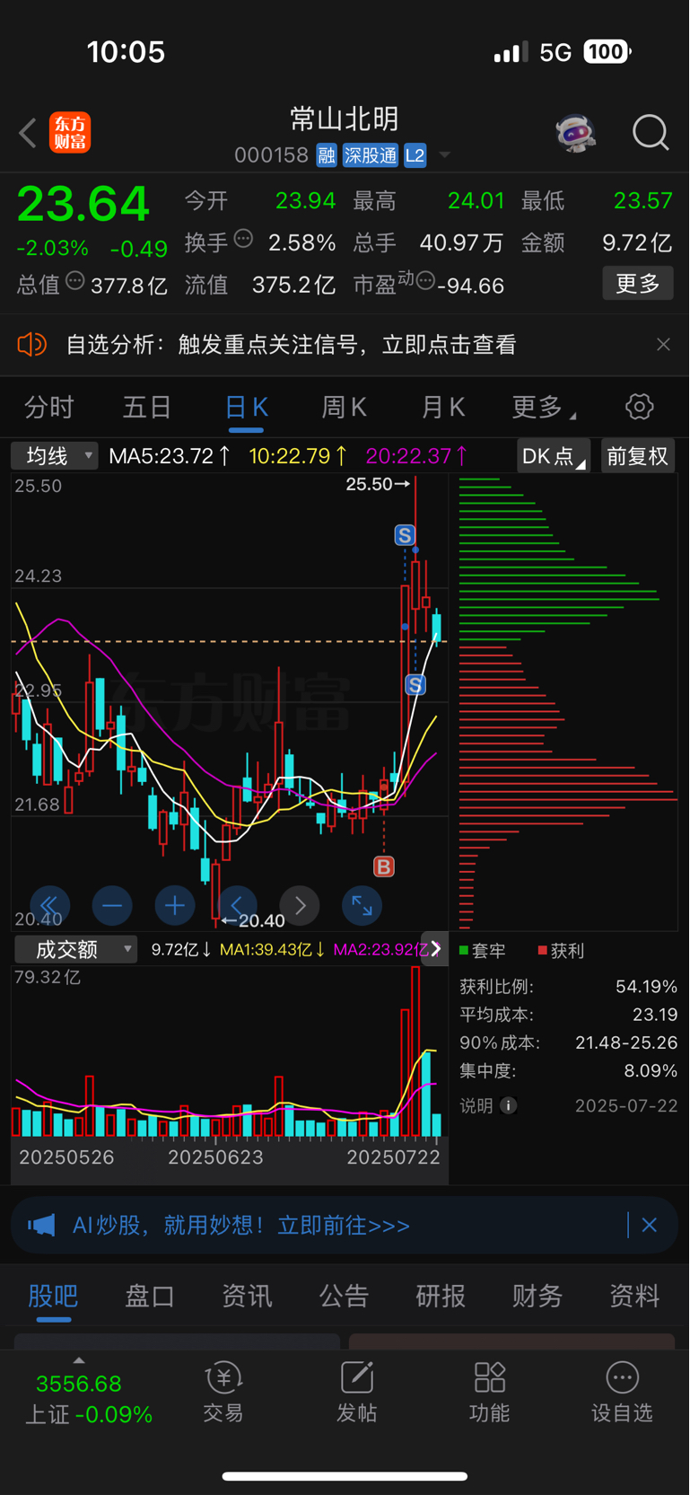Tap the 获利 red legend entry
The width and height of the screenshot is (690, 1495).
(561, 950)
